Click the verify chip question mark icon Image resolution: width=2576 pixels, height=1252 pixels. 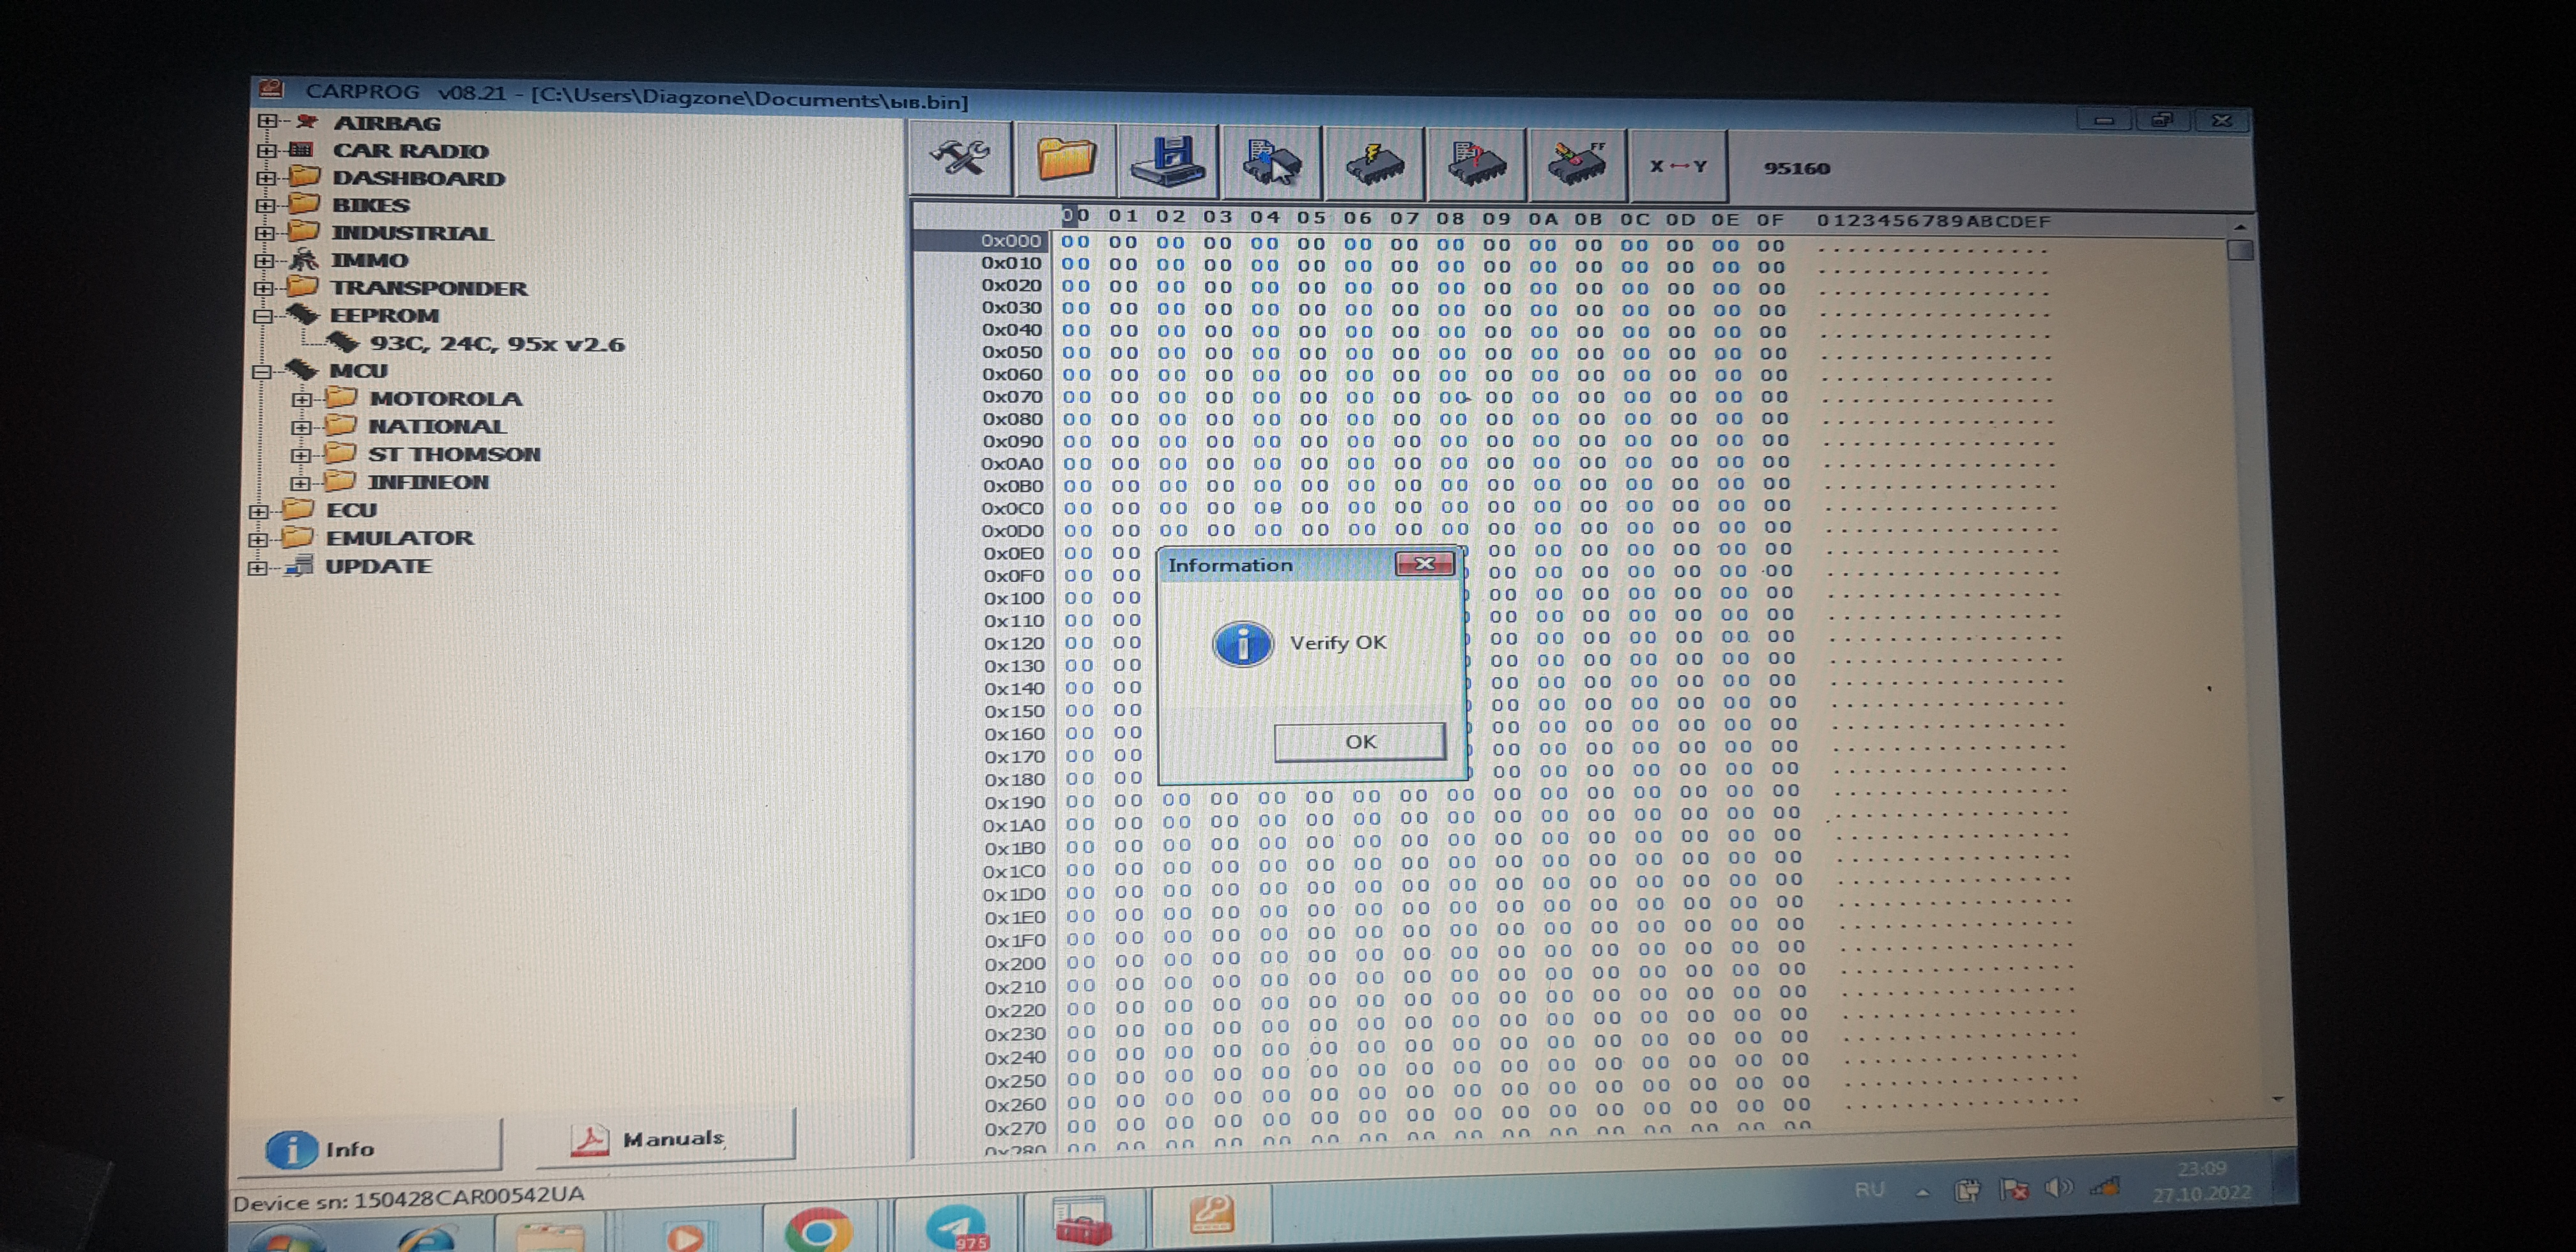click(x=1476, y=164)
